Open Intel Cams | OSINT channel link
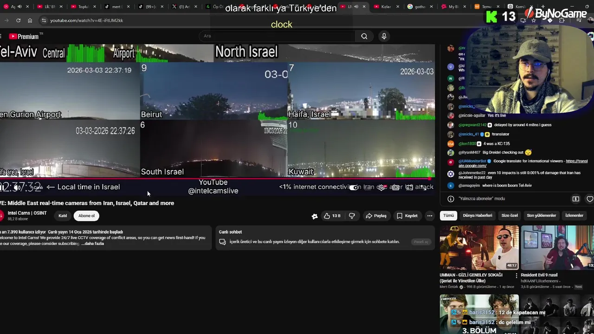 tap(27, 213)
